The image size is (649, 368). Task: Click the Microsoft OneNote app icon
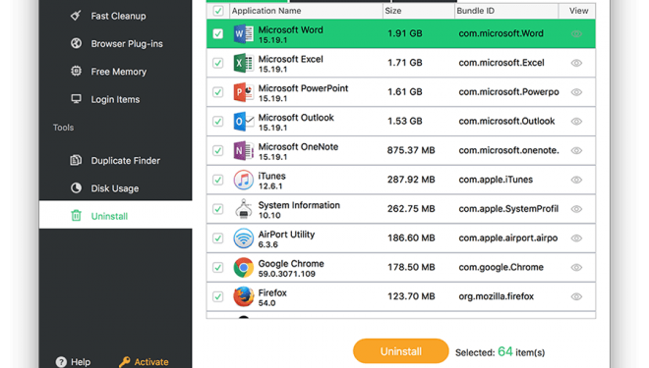pos(244,151)
